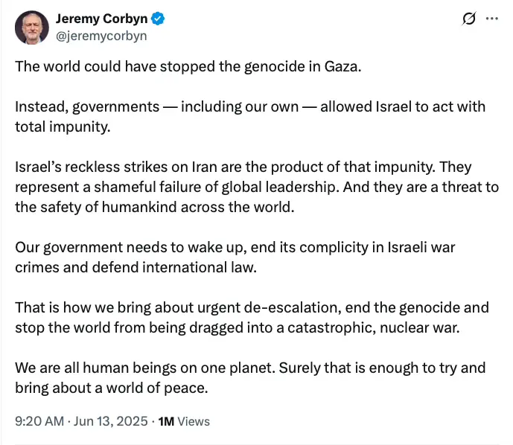The width and height of the screenshot is (513, 445).
Task: Open the Grok explain-post icon
Action: (x=469, y=19)
